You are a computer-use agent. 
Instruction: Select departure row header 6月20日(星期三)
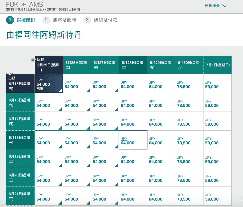20,177
